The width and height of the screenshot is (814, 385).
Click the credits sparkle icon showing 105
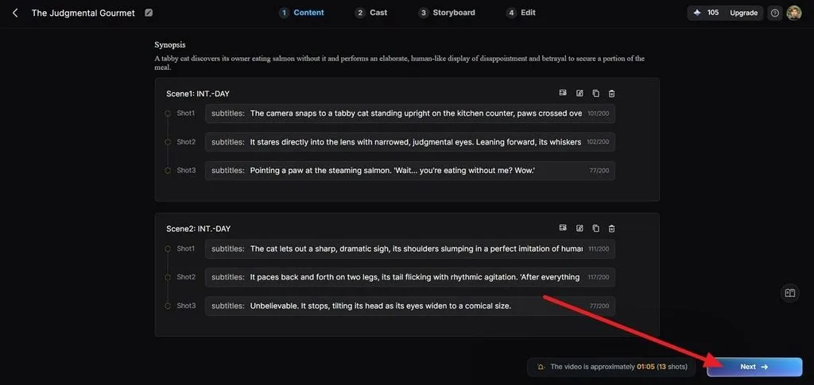click(x=697, y=13)
